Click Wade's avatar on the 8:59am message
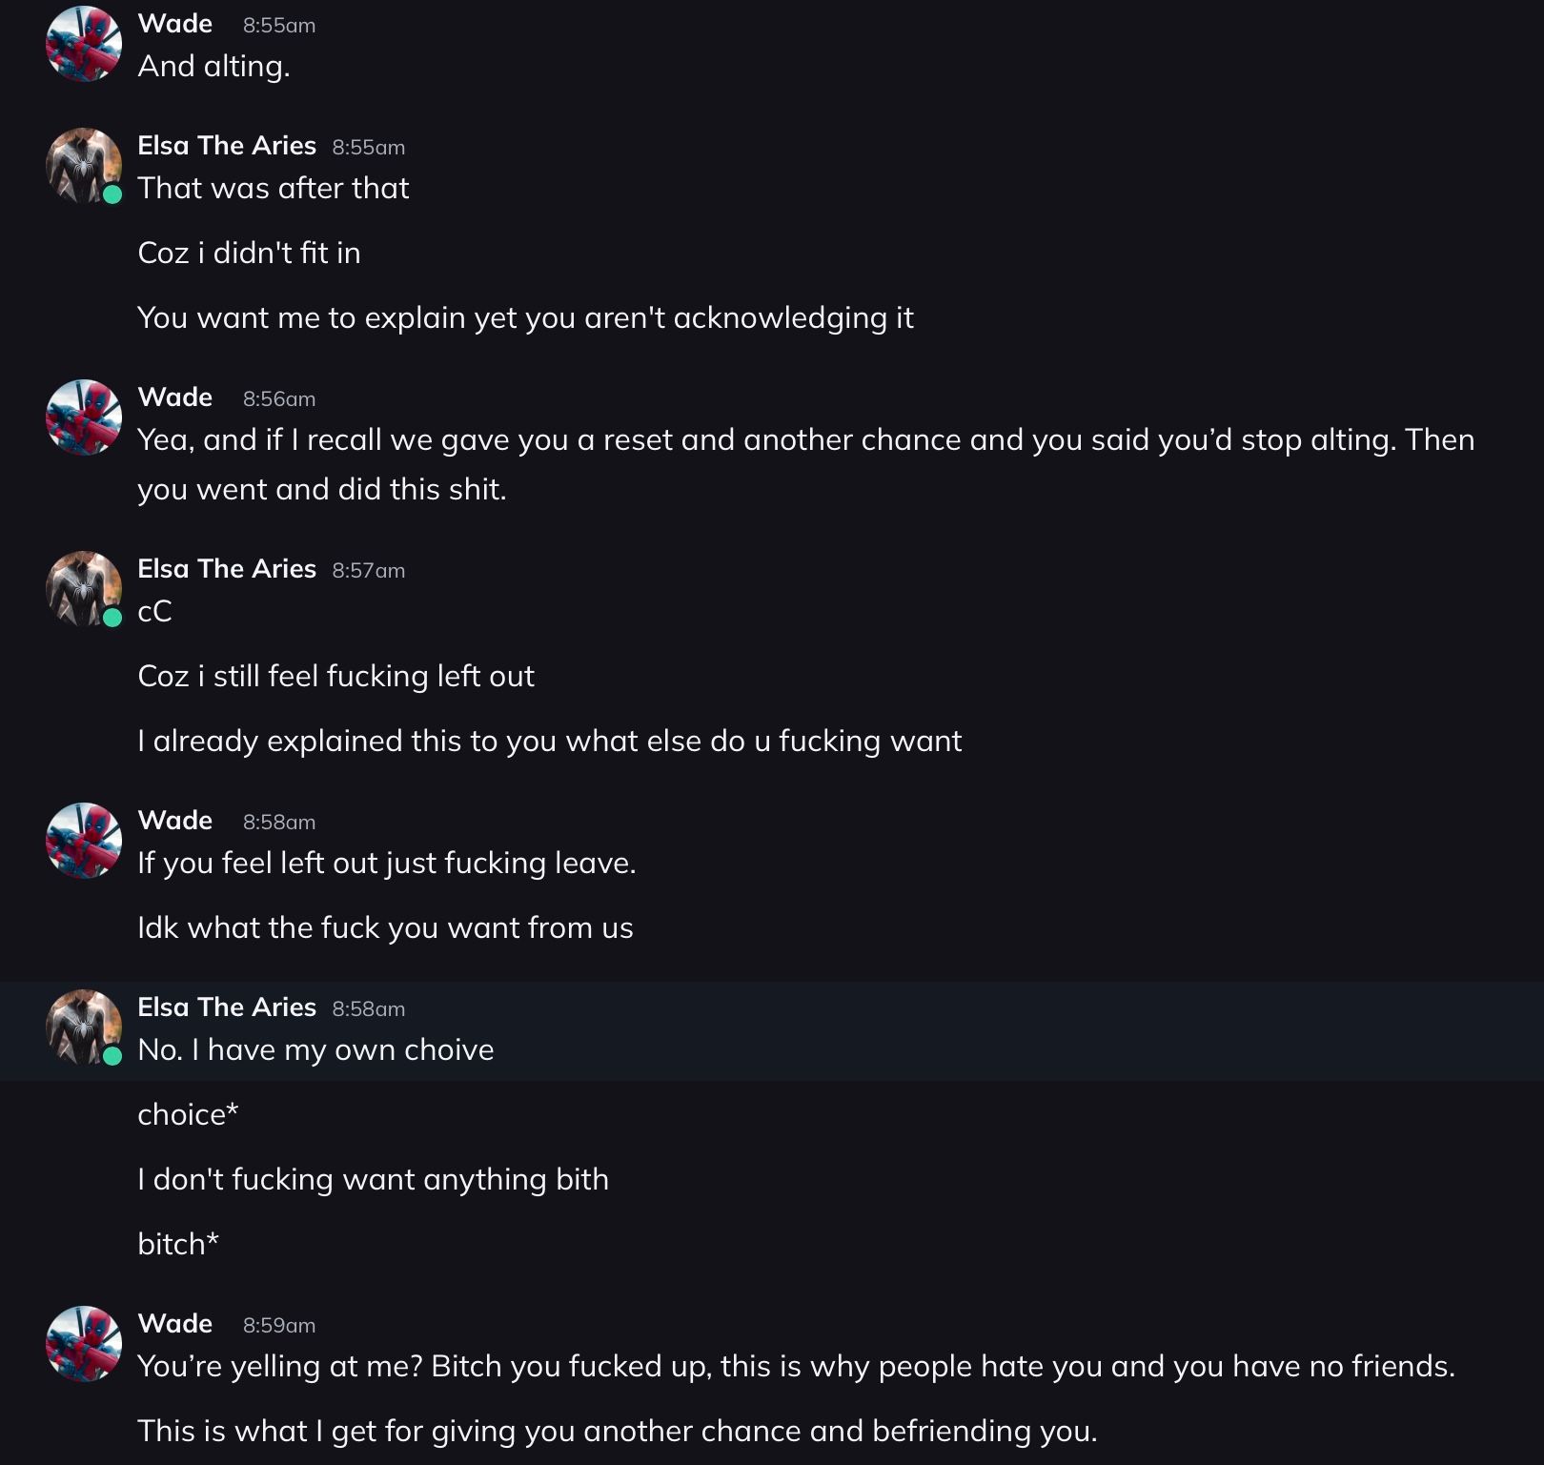 coord(84,1344)
